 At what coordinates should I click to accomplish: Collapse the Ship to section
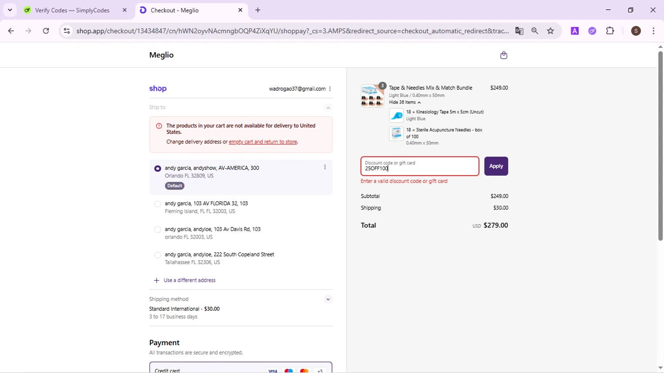[x=328, y=108]
